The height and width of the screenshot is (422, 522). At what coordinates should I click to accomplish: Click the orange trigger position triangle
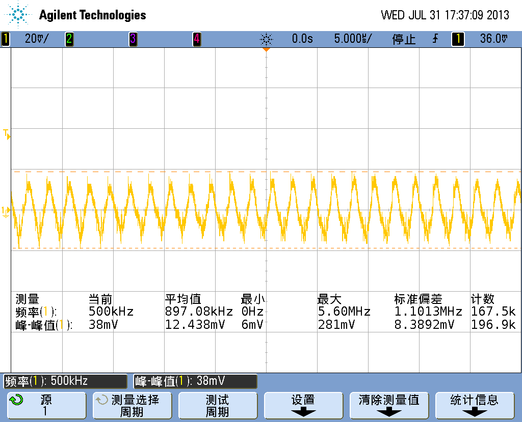click(x=266, y=49)
